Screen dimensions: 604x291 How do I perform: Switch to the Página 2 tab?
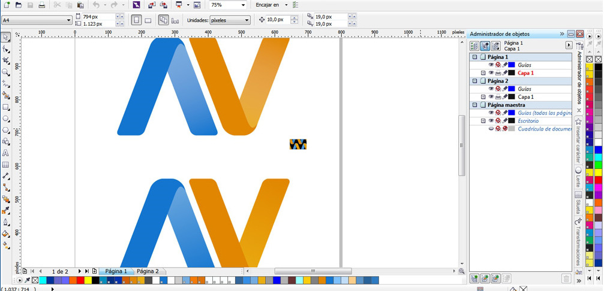click(148, 271)
